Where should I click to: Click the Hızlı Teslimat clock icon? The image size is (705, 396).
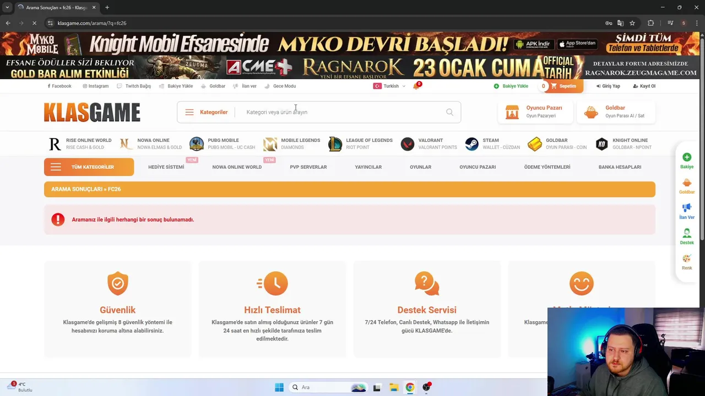click(273, 283)
